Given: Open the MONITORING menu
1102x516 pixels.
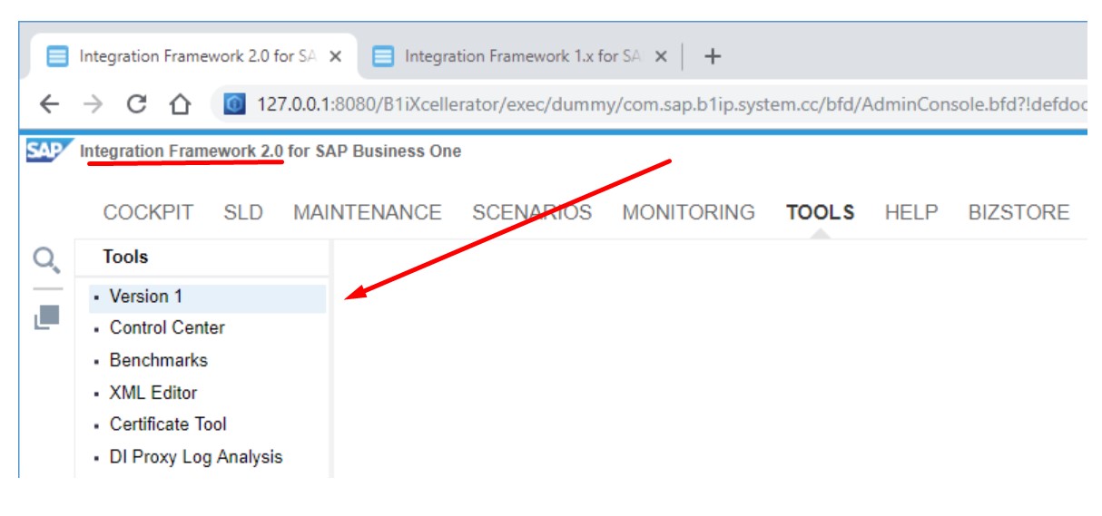Looking at the screenshot, I should [x=688, y=212].
